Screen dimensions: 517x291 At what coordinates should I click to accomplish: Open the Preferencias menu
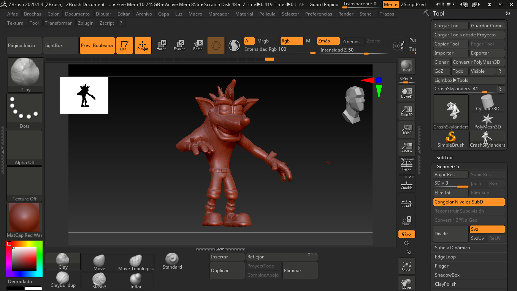click(319, 14)
